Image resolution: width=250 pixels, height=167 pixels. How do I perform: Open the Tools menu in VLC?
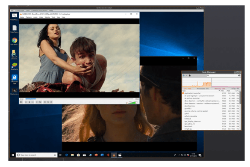coord(53,17)
